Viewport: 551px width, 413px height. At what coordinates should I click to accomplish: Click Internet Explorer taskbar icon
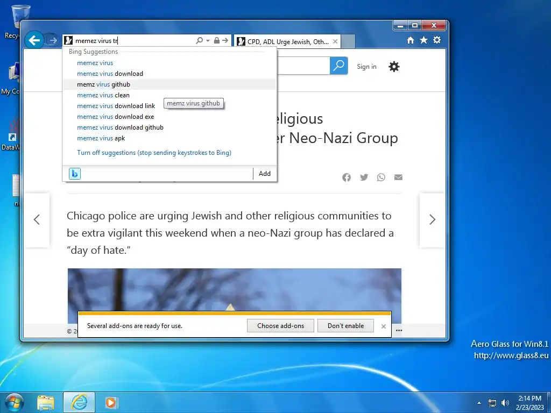point(79,402)
